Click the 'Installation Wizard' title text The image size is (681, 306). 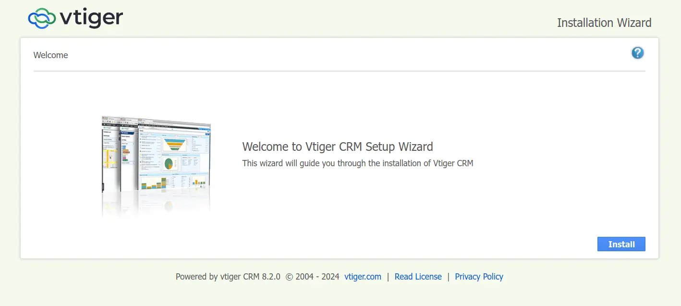pyautogui.click(x=604, y=23)
